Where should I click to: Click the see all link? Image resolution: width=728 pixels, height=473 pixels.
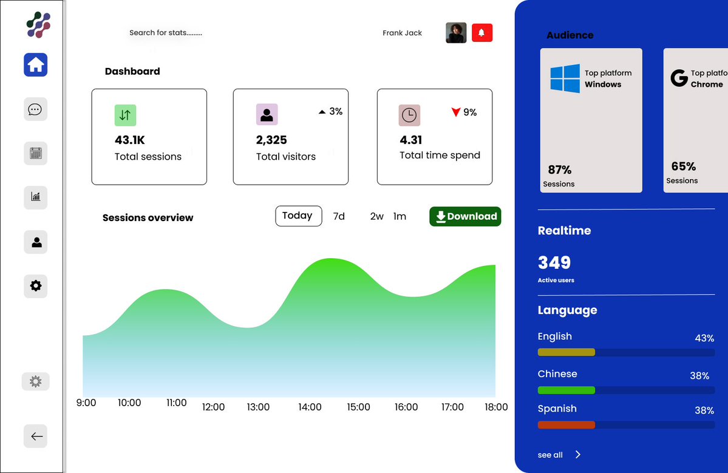pyautogui.click(x=550, y=455)
